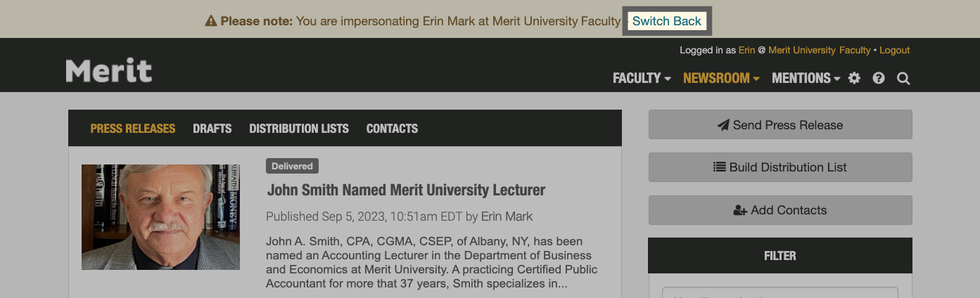
Task: Click the Build Distribution List button
Action: 780,167
